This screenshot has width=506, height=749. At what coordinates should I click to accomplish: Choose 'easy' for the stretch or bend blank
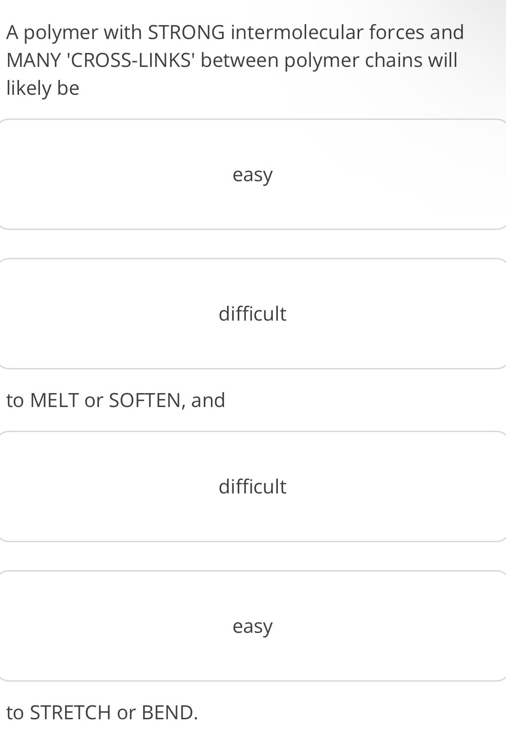[x=252, y=626]
